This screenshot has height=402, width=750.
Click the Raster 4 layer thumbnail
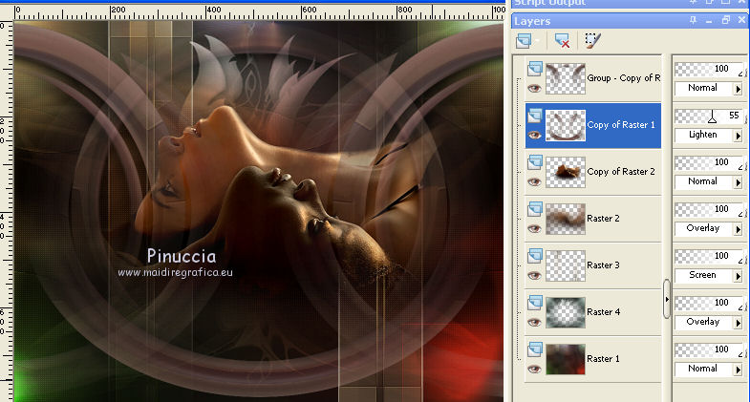point(566,312)
